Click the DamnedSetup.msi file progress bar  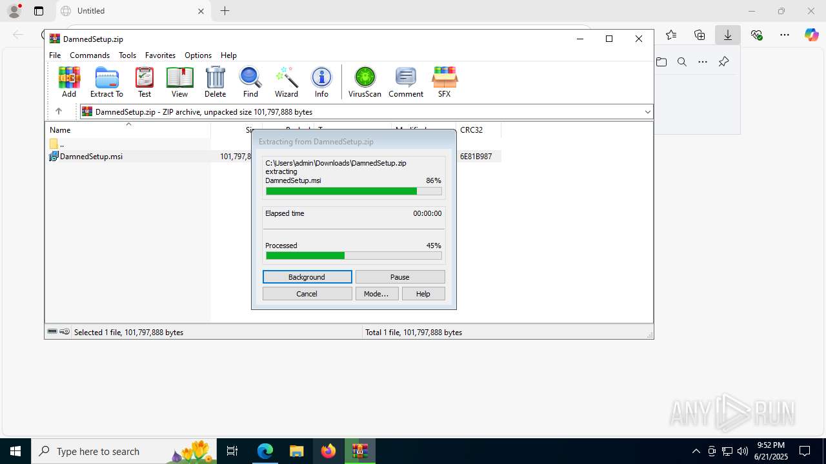(354, 191)
